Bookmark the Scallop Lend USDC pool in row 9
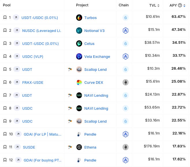The image size is (190, 167). click(5, 121)
